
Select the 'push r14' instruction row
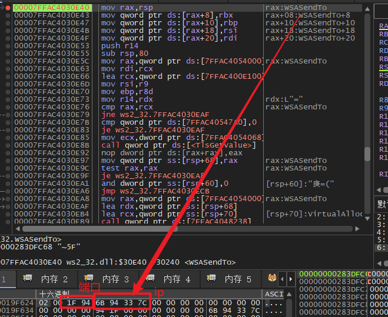point(120,46)
